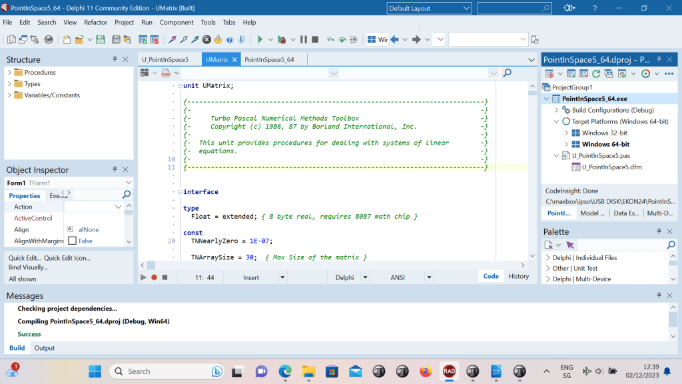Screen dimensions: 682x384
Task: Toggle the AlignWithMargins checkbox
Action: [x=72, y=241]
